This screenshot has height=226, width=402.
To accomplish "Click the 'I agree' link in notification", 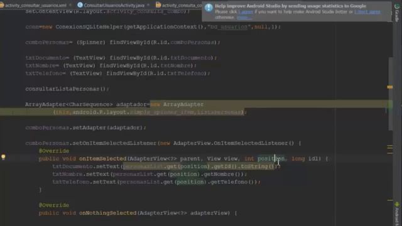I will 246,12.
